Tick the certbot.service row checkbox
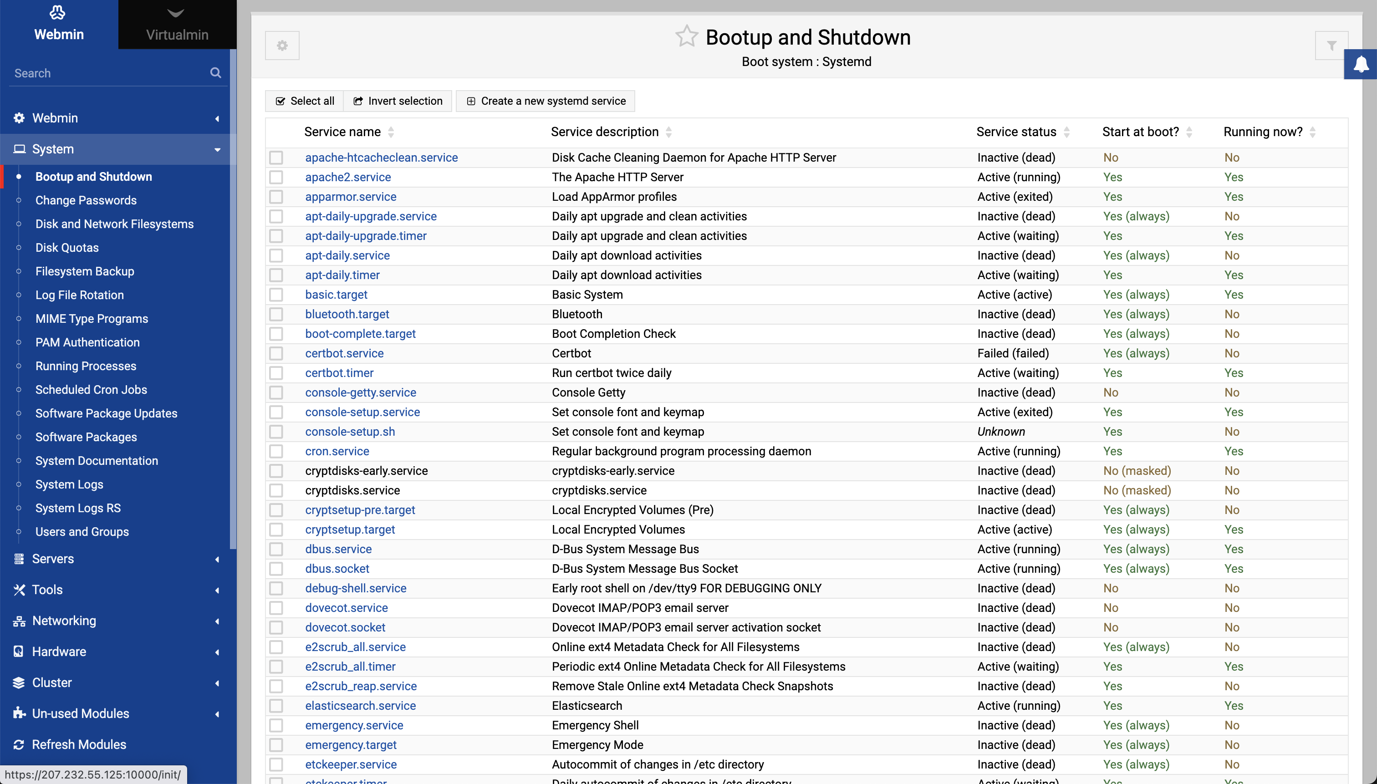The height and width of the screenshot is (784, 1377). [276, 353]
